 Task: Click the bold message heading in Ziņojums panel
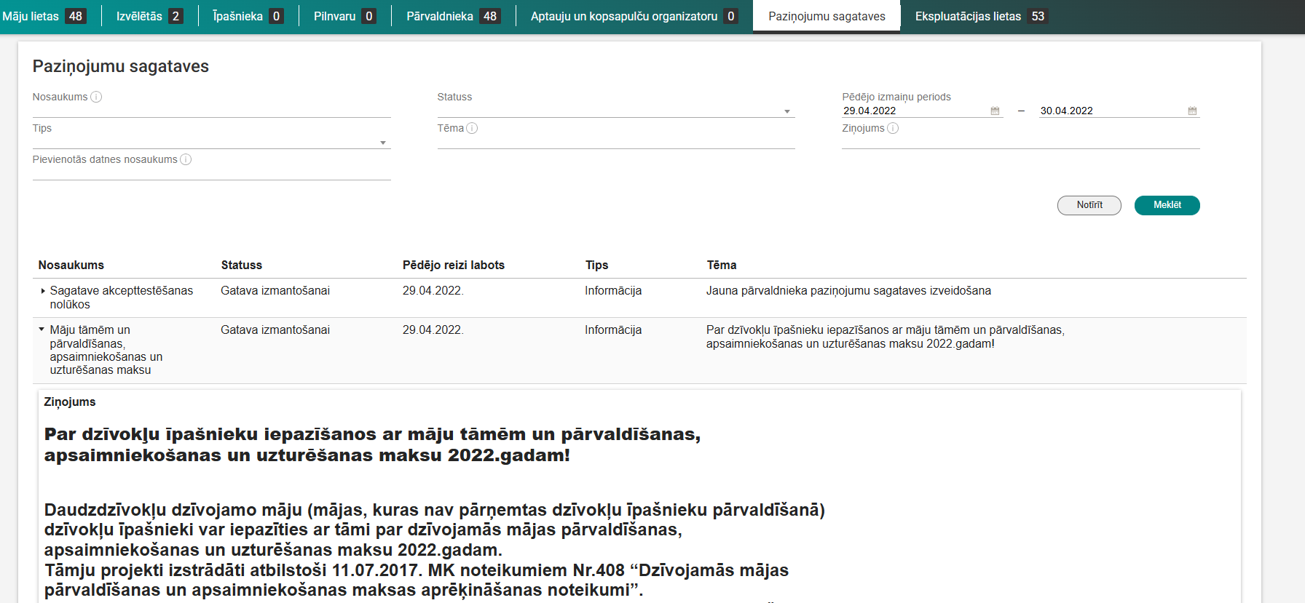click(372, 444)
